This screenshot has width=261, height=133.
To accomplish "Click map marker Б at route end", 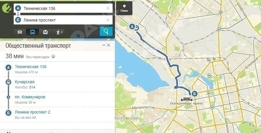I will (194, 94).
